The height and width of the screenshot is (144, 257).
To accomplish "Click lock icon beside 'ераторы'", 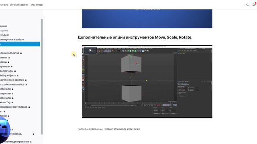I will pos(12,66).
